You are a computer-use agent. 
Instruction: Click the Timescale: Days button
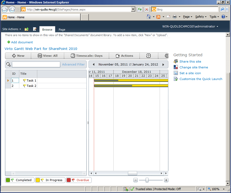click(x=87, y=56)
